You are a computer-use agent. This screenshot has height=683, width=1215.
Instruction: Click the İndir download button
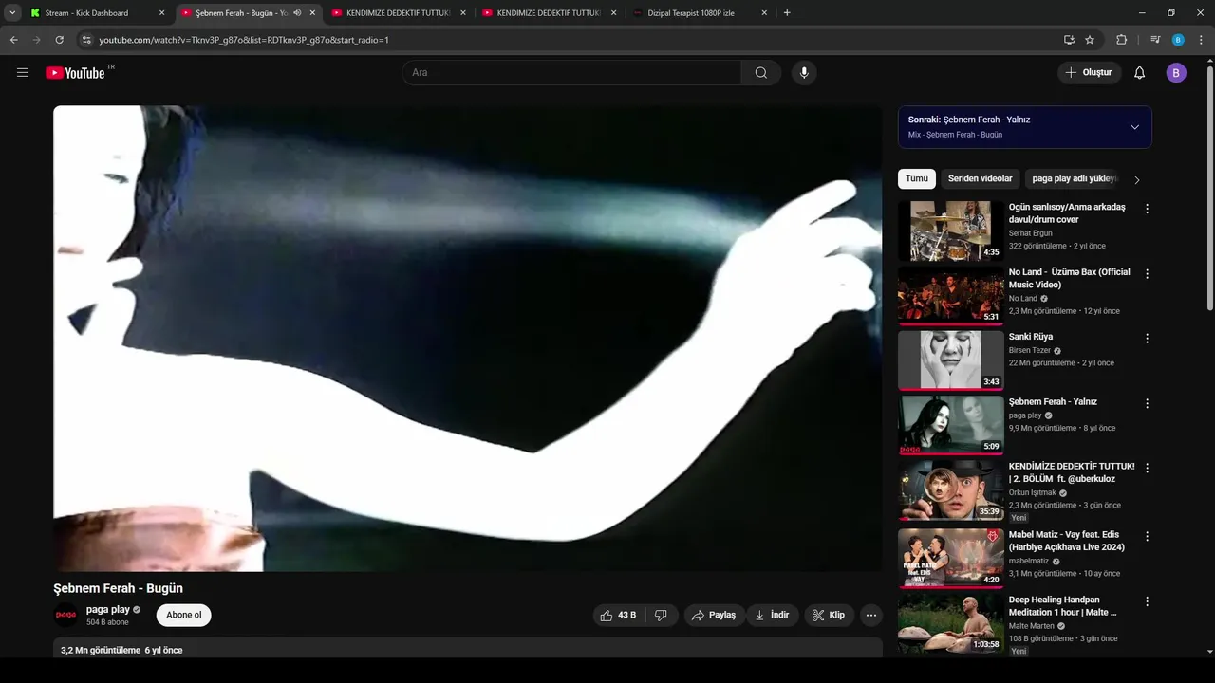[x=773, y=616]
